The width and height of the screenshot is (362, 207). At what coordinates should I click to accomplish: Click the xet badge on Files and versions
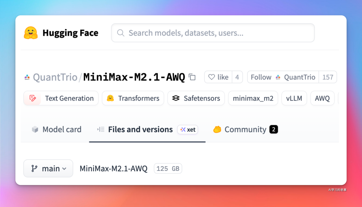click(187, 130)
